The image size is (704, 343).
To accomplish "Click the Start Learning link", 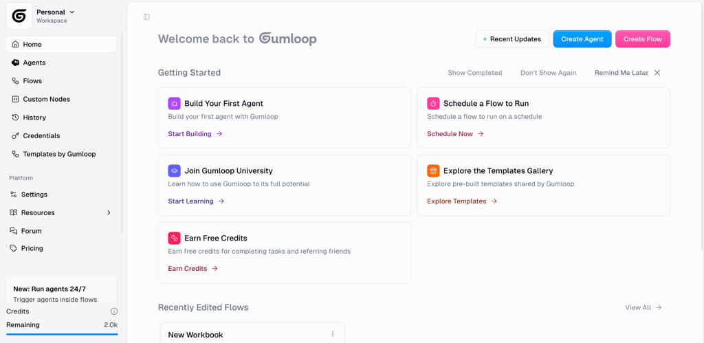I will [196, 201].
